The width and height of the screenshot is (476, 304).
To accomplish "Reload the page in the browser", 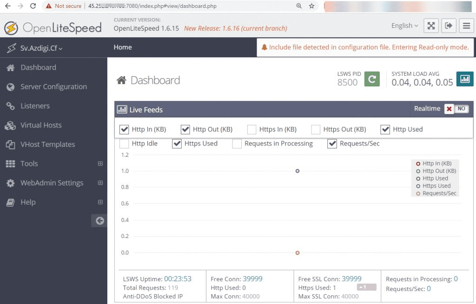I will 33,6.
